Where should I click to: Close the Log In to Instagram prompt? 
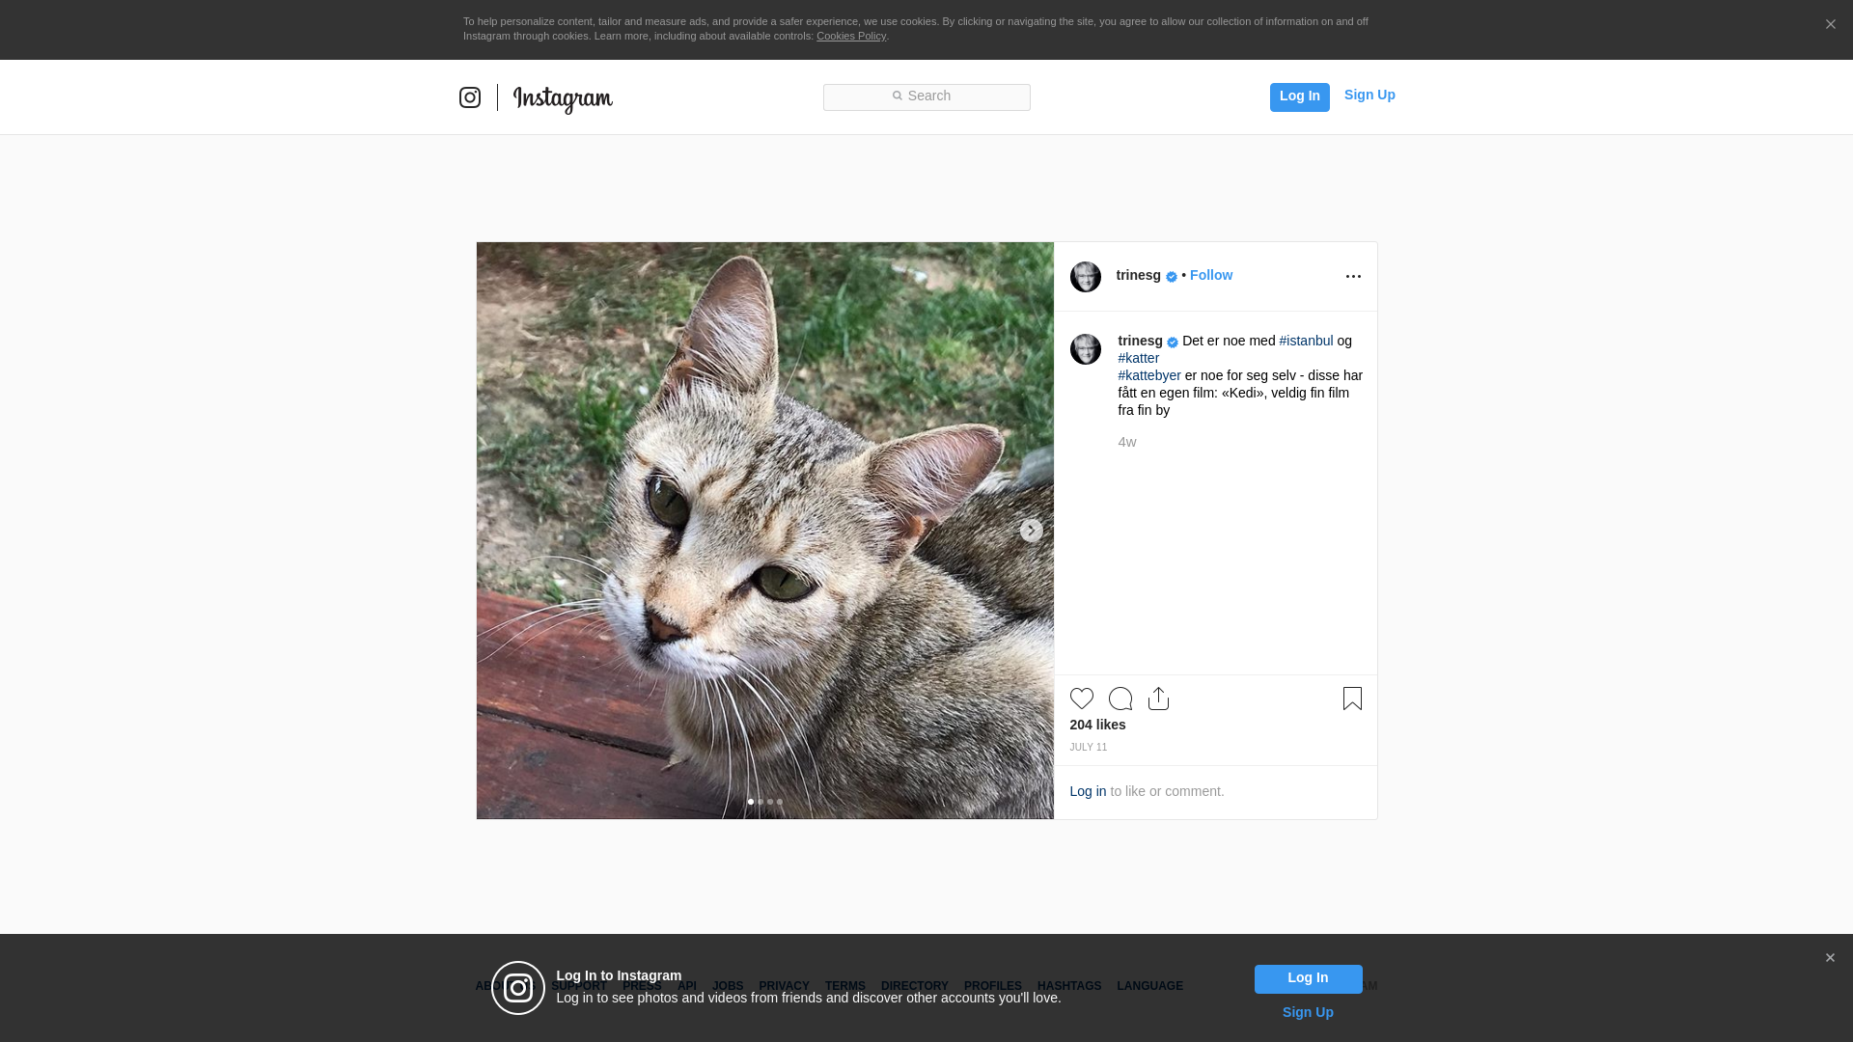1830,958
